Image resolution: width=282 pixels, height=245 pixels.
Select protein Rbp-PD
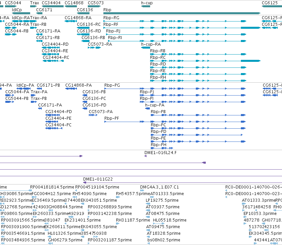click(158, 132)
